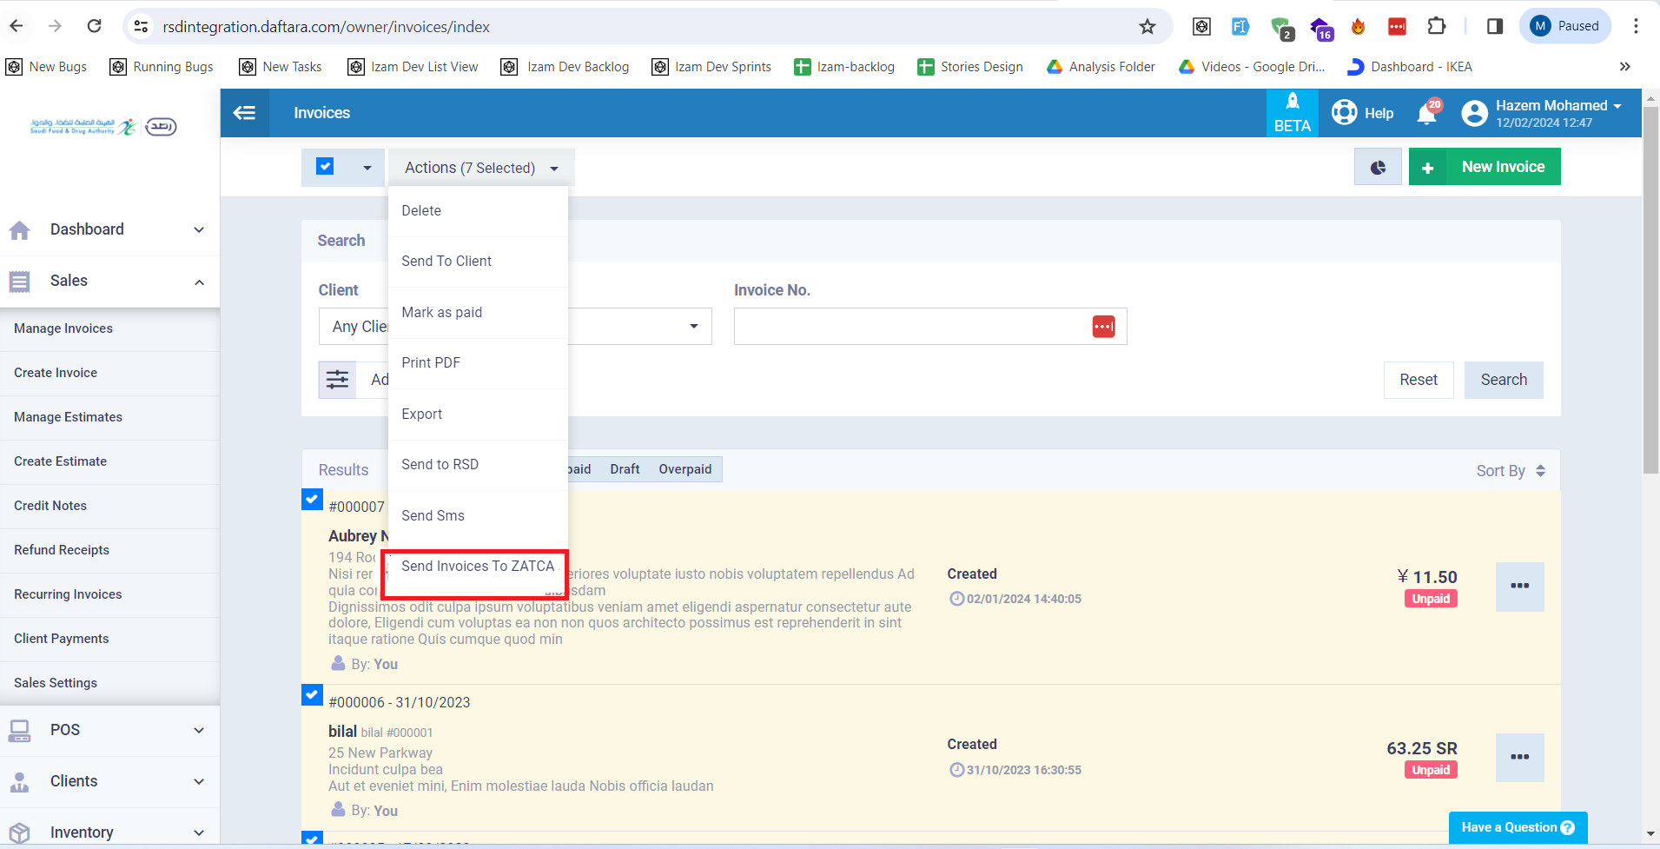Open the Sort By dropdown
1660x849 pixels.
coord(1510,470)
